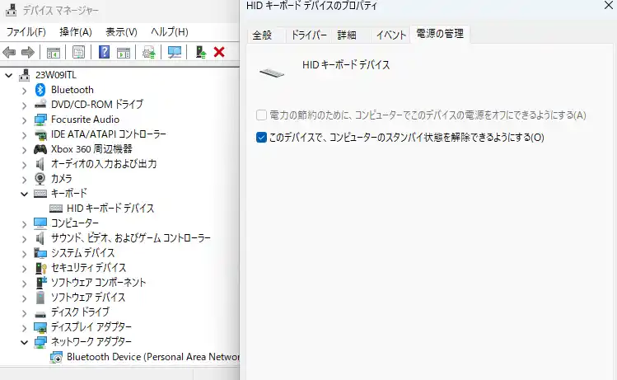Click the Bluetooth icon in device tree
Screen dimensions: 617x380
point(40,90)
